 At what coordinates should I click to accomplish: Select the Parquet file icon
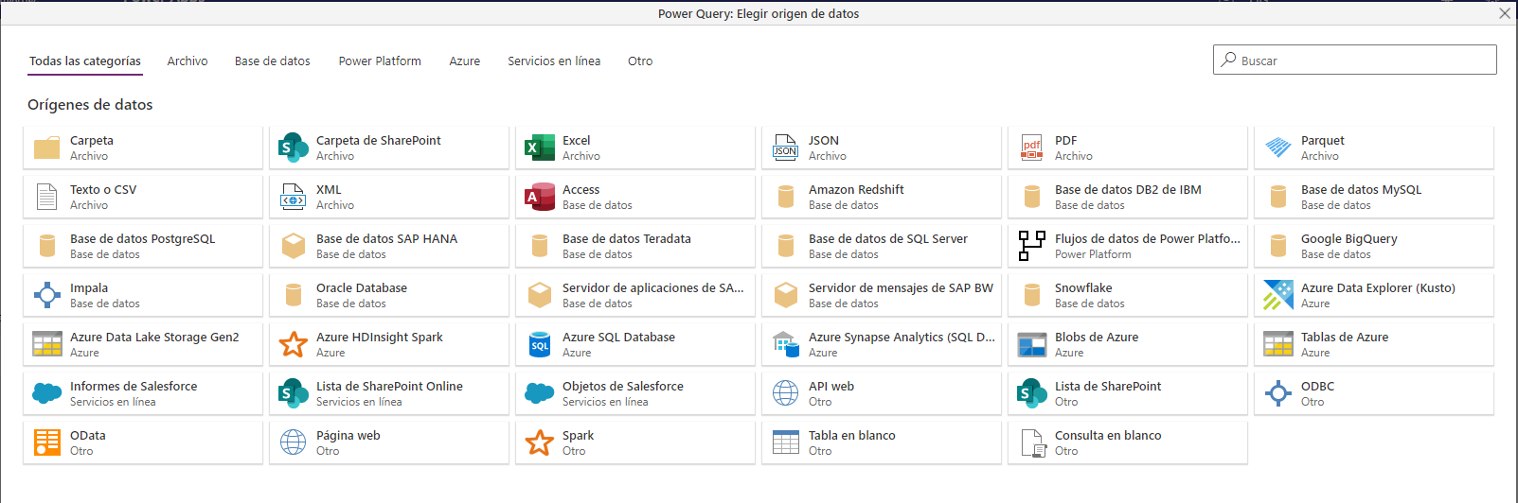(1278, 147)
